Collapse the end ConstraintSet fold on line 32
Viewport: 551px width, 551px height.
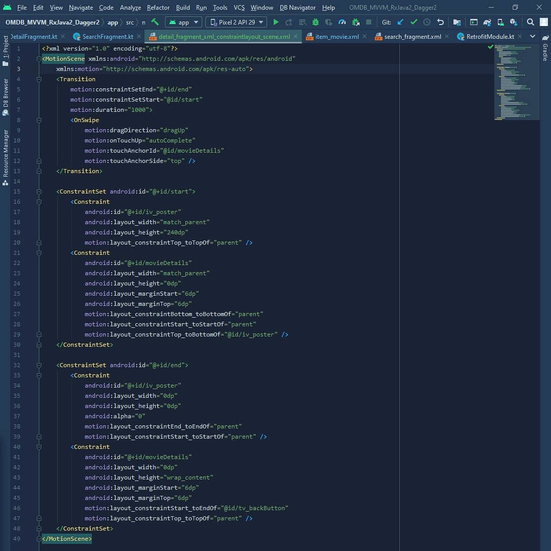[39, 365]
